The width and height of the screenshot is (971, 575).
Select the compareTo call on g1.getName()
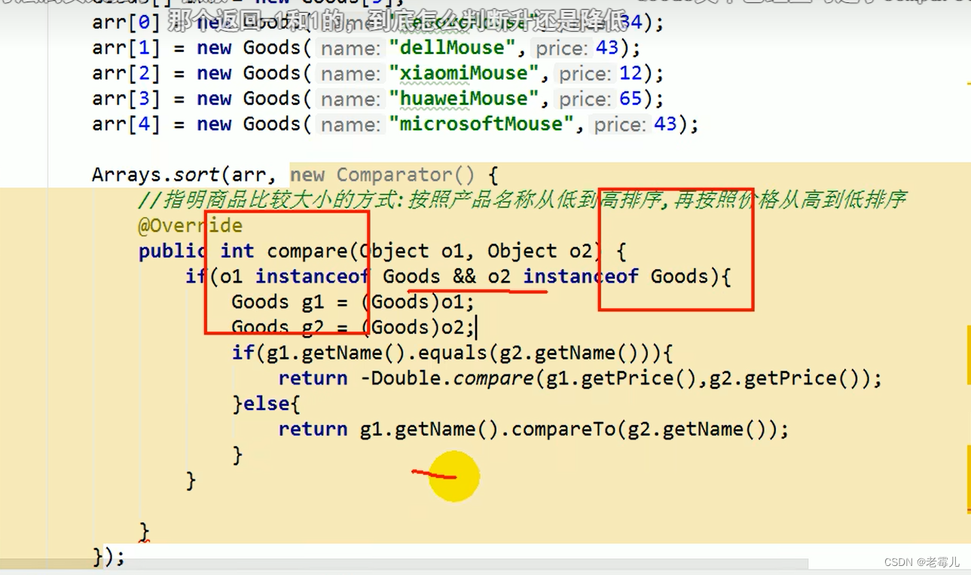[x=559, y=429]
